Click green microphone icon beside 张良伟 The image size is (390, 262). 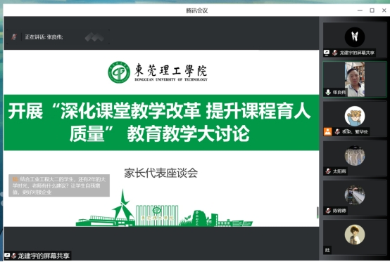[x=328, y=92]
